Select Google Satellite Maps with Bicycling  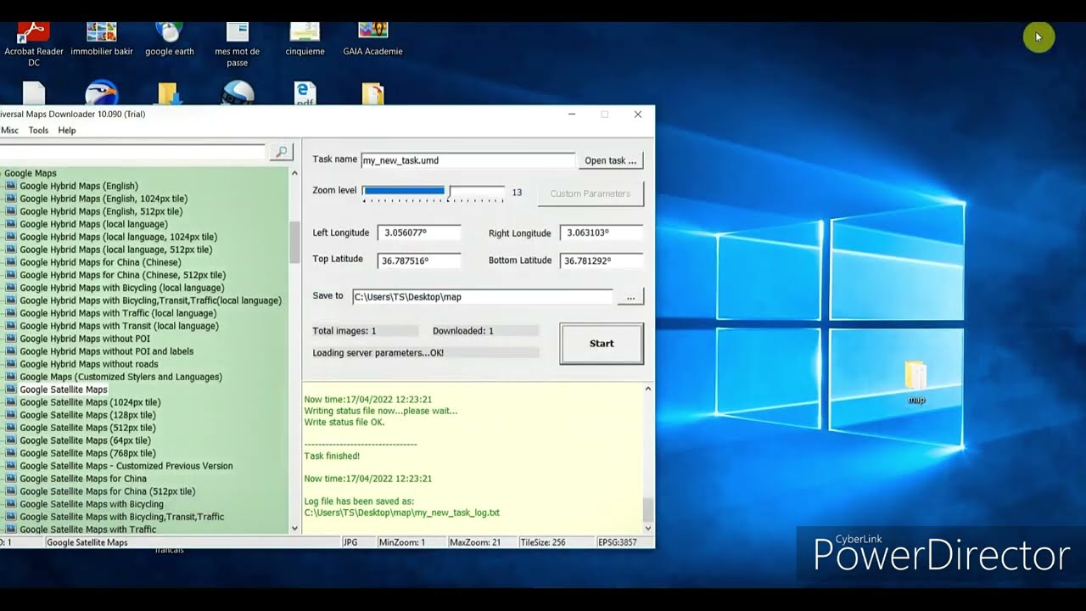pyautogui.click(x=92, y=504)
